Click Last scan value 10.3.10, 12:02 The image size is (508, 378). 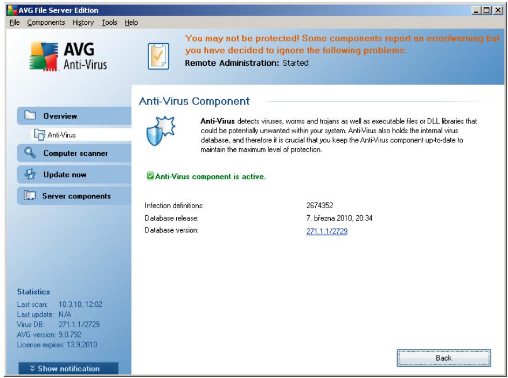pos(80,305)
